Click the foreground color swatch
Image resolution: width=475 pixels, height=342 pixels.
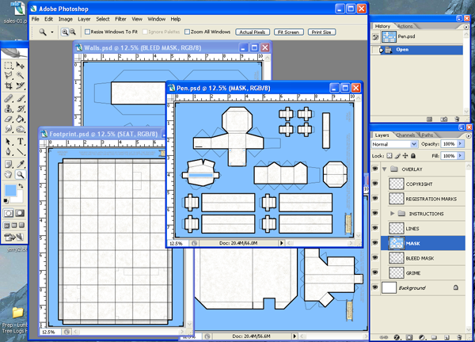click(x=10, y=191)
